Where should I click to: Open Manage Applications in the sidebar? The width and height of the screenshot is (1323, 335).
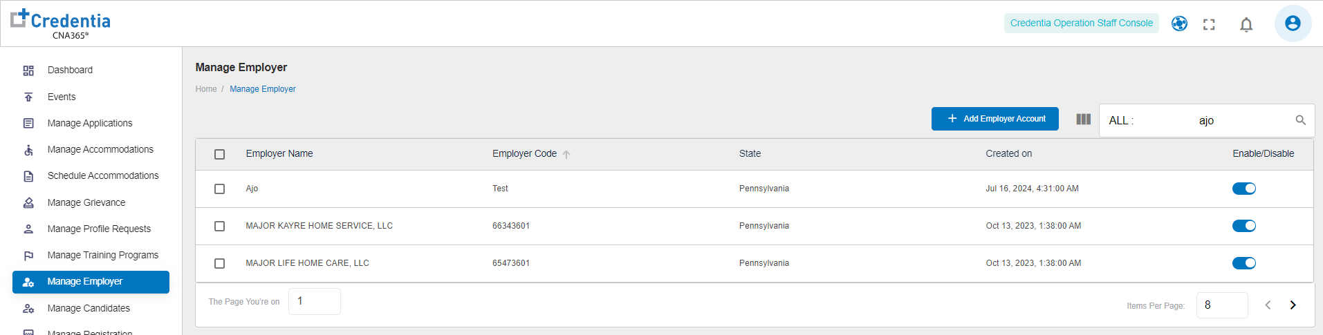(90, 123)
